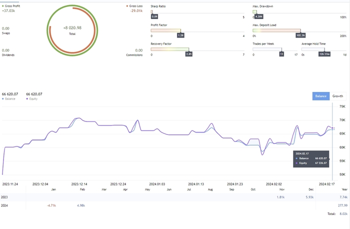The width and height of the screenshot is (350, 229).
Task: Click the Profit Factor 1.28 marker
Action: tap(180, 35)
